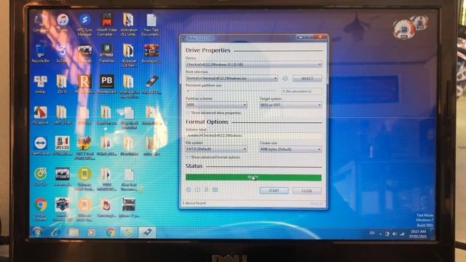Show the Rufus log icon
466x262 pixels.
pyautogui.click(x=216, y=189)
